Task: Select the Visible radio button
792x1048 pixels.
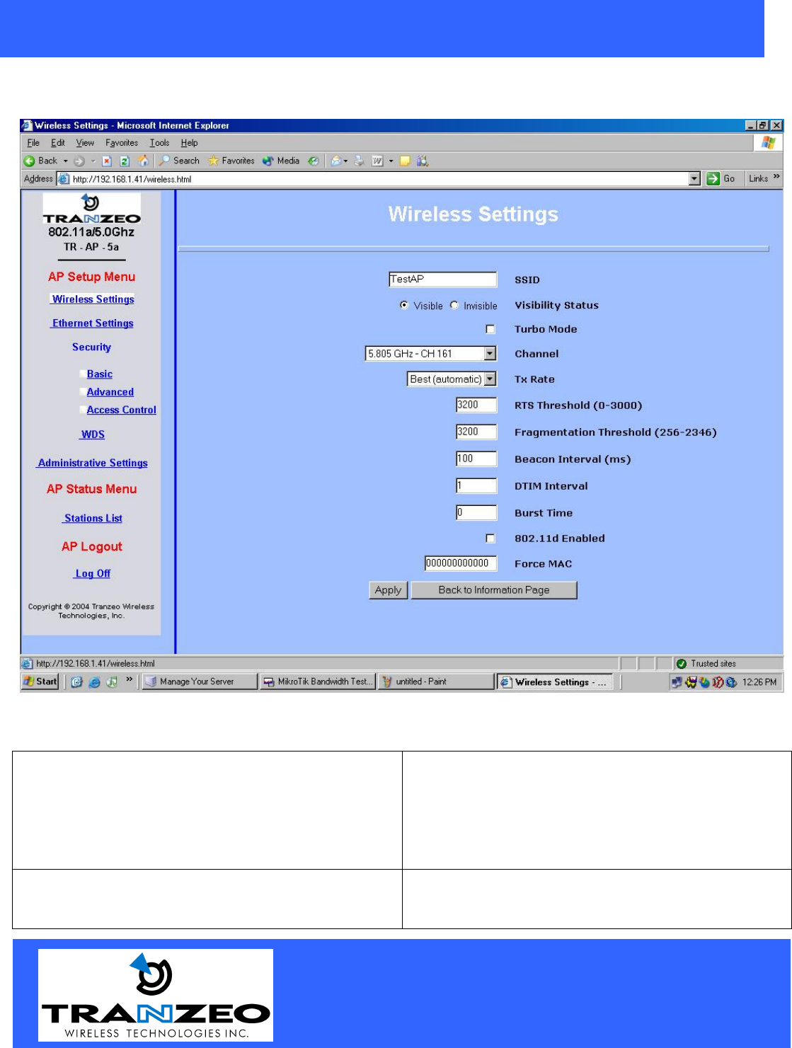Action: 404,306
